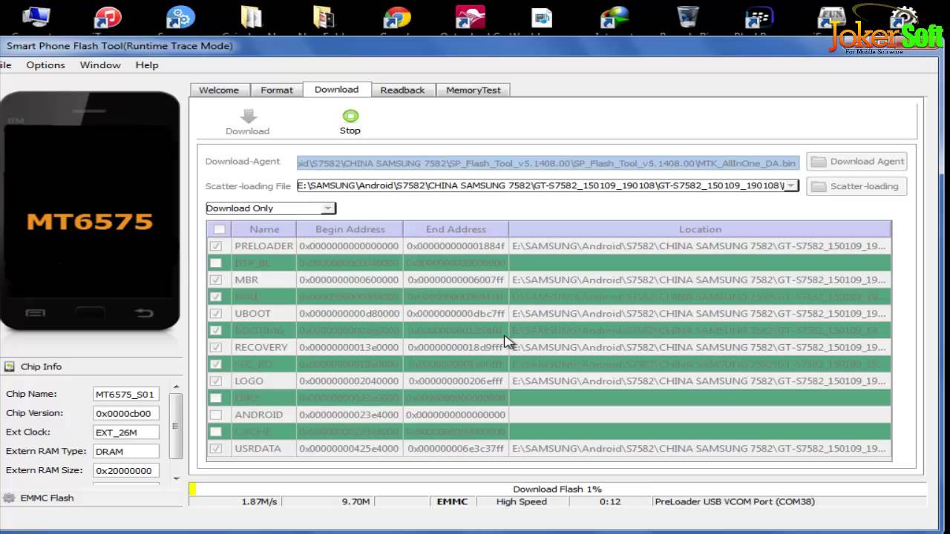Click the green Stop icon
Image resolution: width=950 pixels, height=534 pixels.
(350, 116)
